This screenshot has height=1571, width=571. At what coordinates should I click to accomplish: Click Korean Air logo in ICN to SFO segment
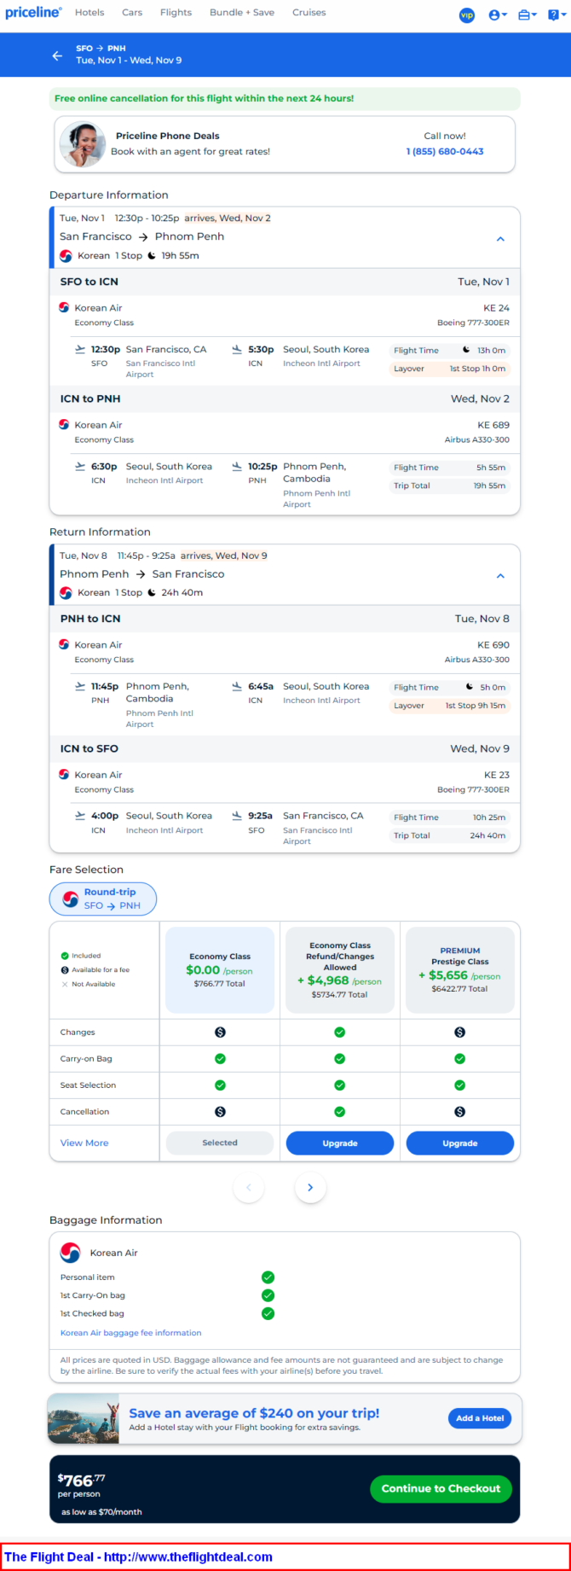(64, 774)
